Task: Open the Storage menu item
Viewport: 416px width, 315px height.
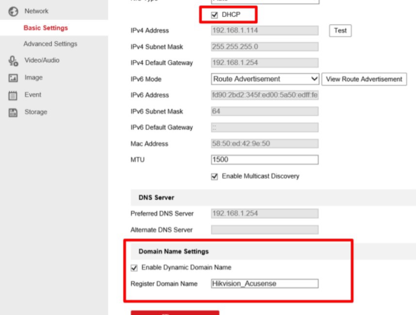Action: pos(36,112)
